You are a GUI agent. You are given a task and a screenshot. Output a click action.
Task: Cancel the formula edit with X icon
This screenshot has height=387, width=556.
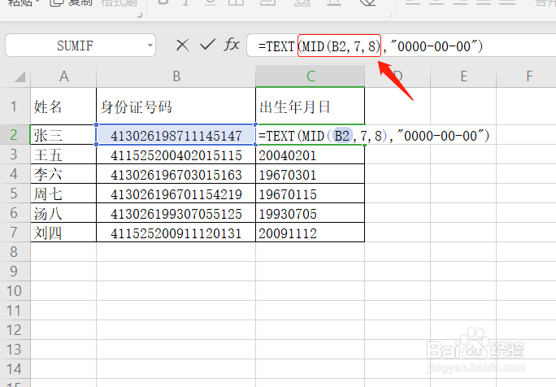182,46
